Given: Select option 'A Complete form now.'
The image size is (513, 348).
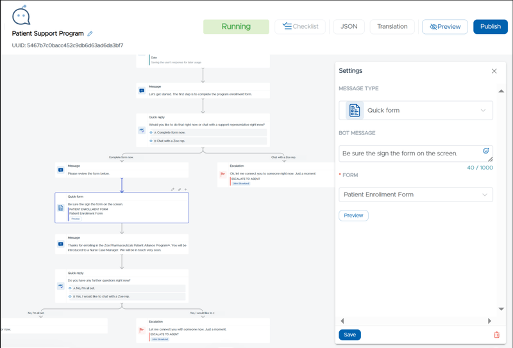Looking at the screenshot, I should (x=208, y=132).
